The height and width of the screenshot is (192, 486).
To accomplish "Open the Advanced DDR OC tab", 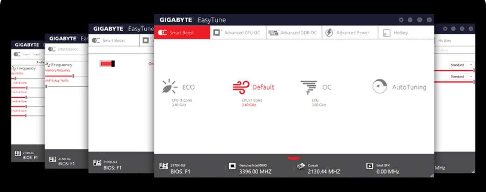I will 294,32.
